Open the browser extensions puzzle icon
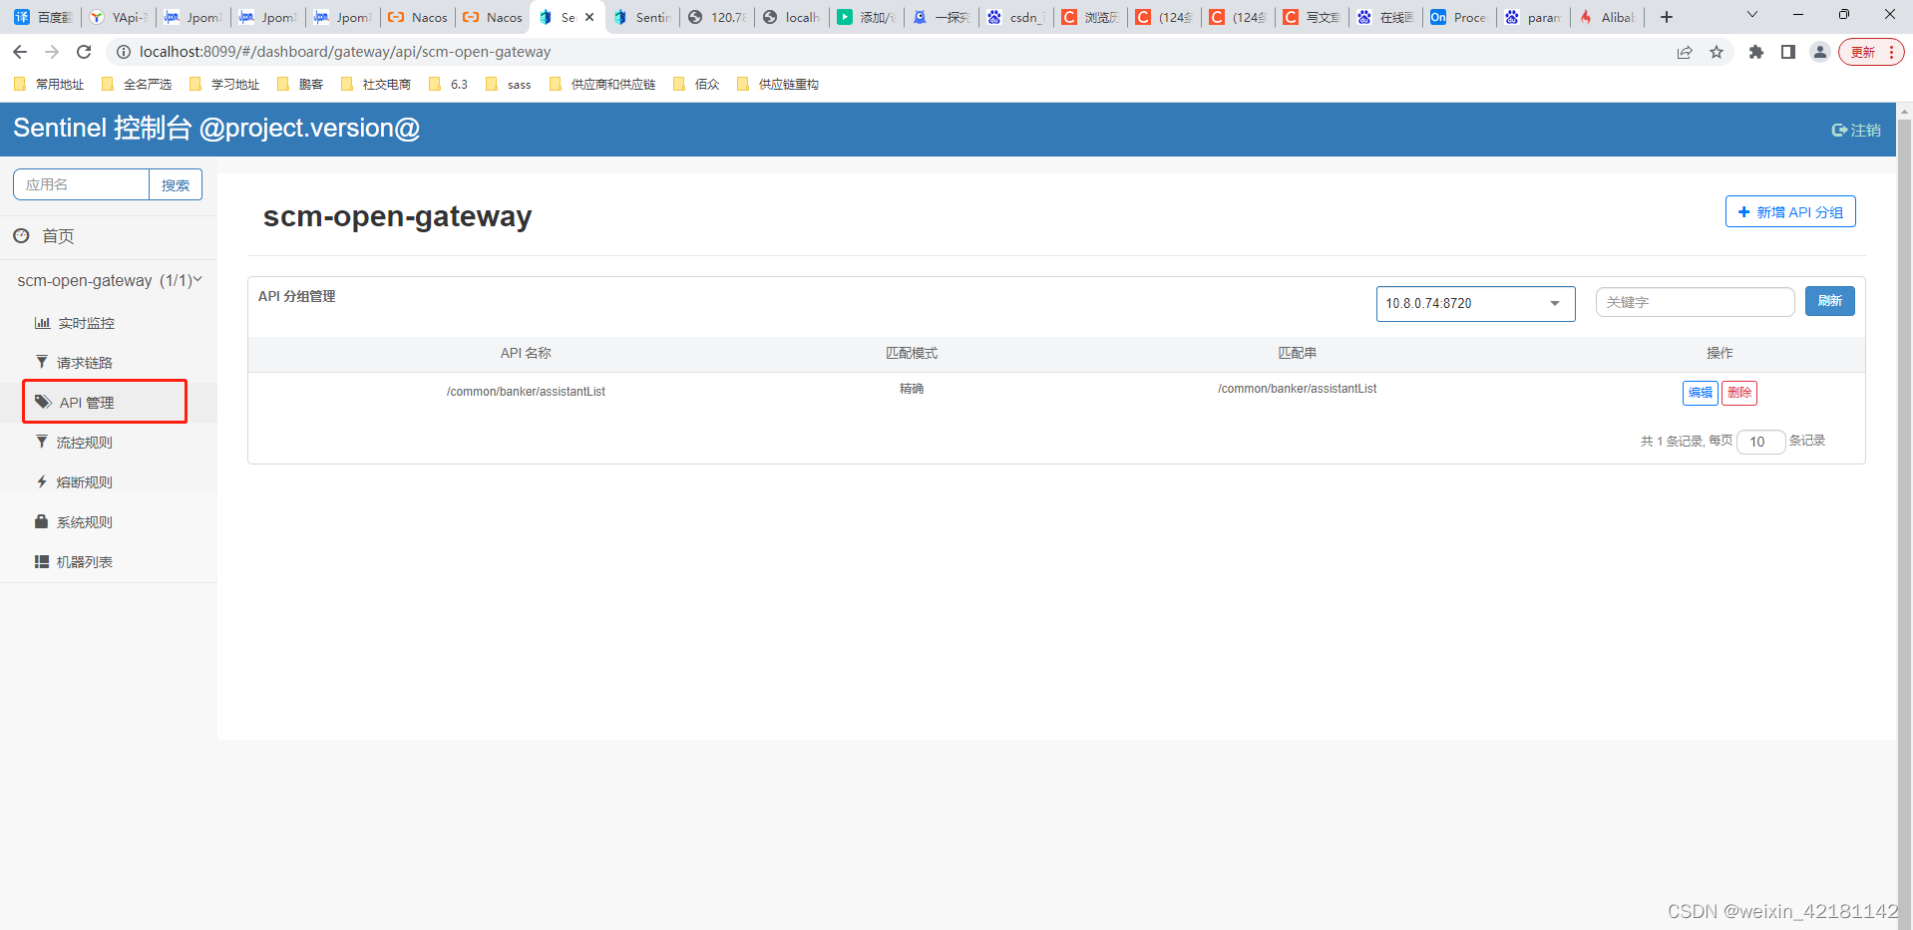The height and width of the screenshot is (930, 1913). [1756, 52]
